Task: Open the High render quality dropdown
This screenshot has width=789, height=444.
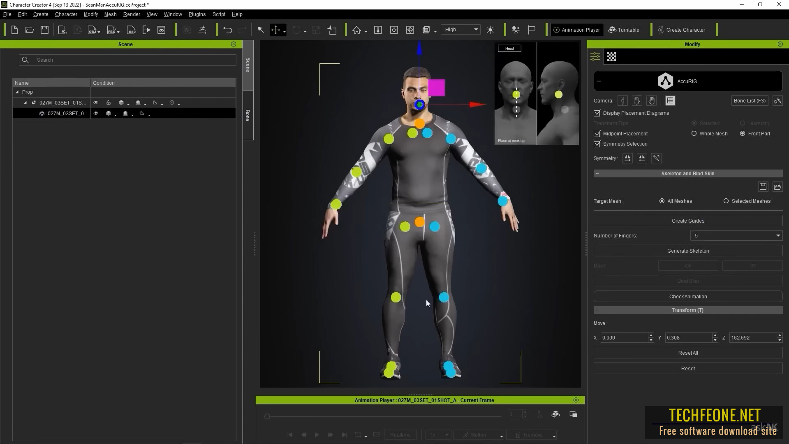Action: point(461,30)
